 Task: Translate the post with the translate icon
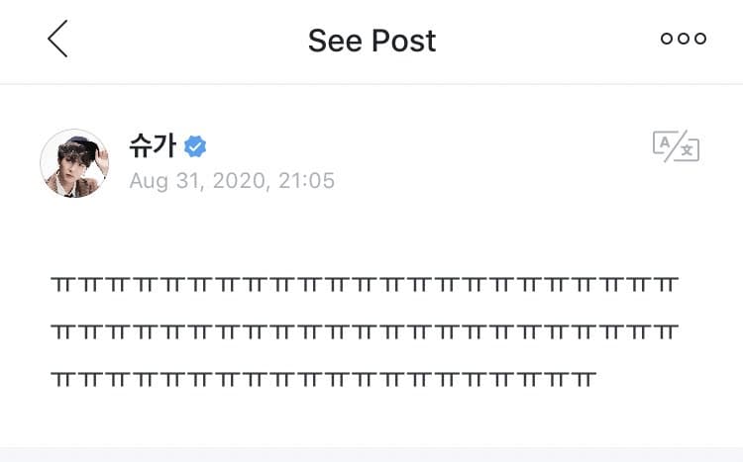676,146
